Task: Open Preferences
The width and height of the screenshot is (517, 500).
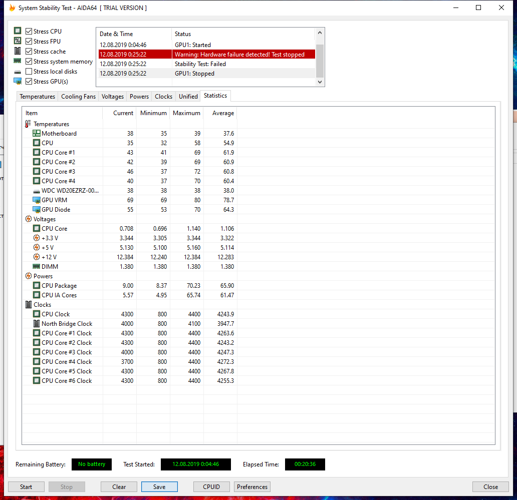Action: pyautogui.click(x=252, y=487)
